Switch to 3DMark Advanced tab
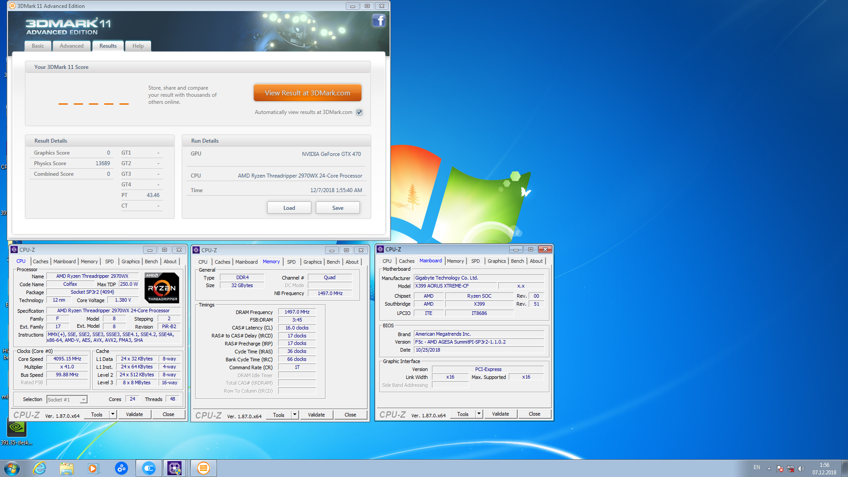The width and height of the screenshot is (848, 477). click(72, 46)
